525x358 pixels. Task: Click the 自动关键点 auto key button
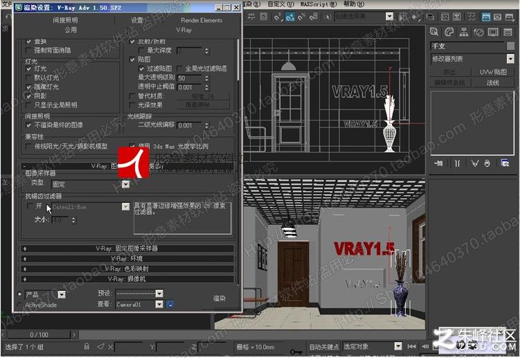click(323, 346)
